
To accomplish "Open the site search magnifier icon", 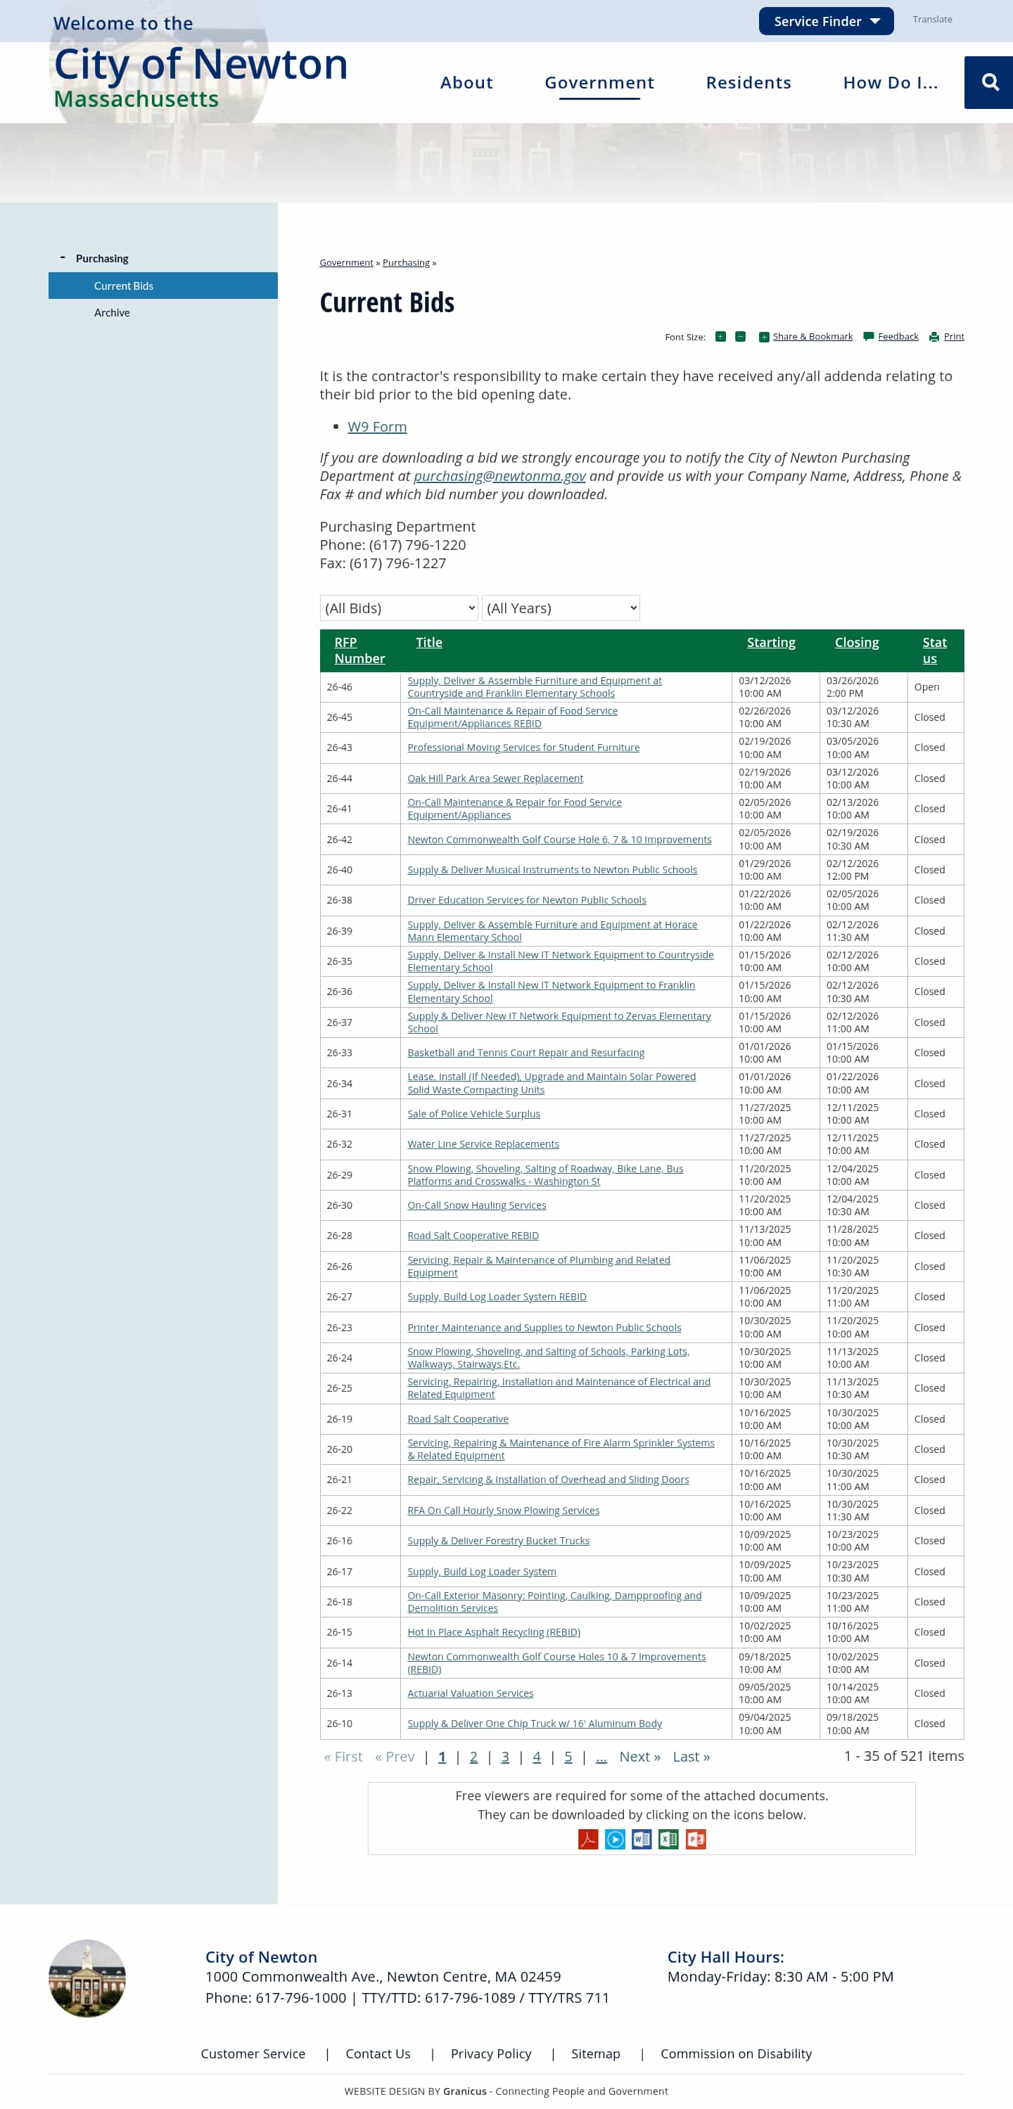I will pos(989,82).
